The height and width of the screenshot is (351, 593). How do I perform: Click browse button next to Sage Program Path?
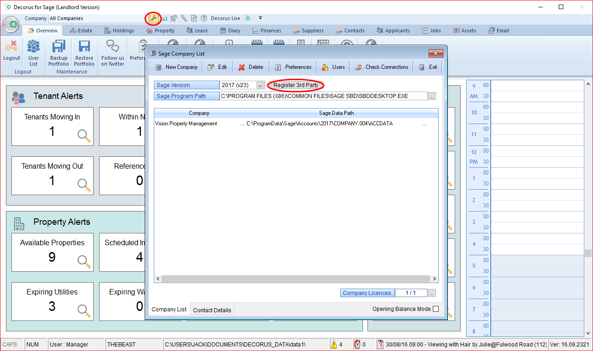pos(432,96)
